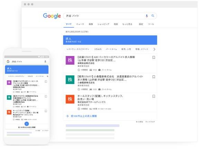The image size is (204, 150).
Task: Open the もっと見る menu
Action: point(127,24)
